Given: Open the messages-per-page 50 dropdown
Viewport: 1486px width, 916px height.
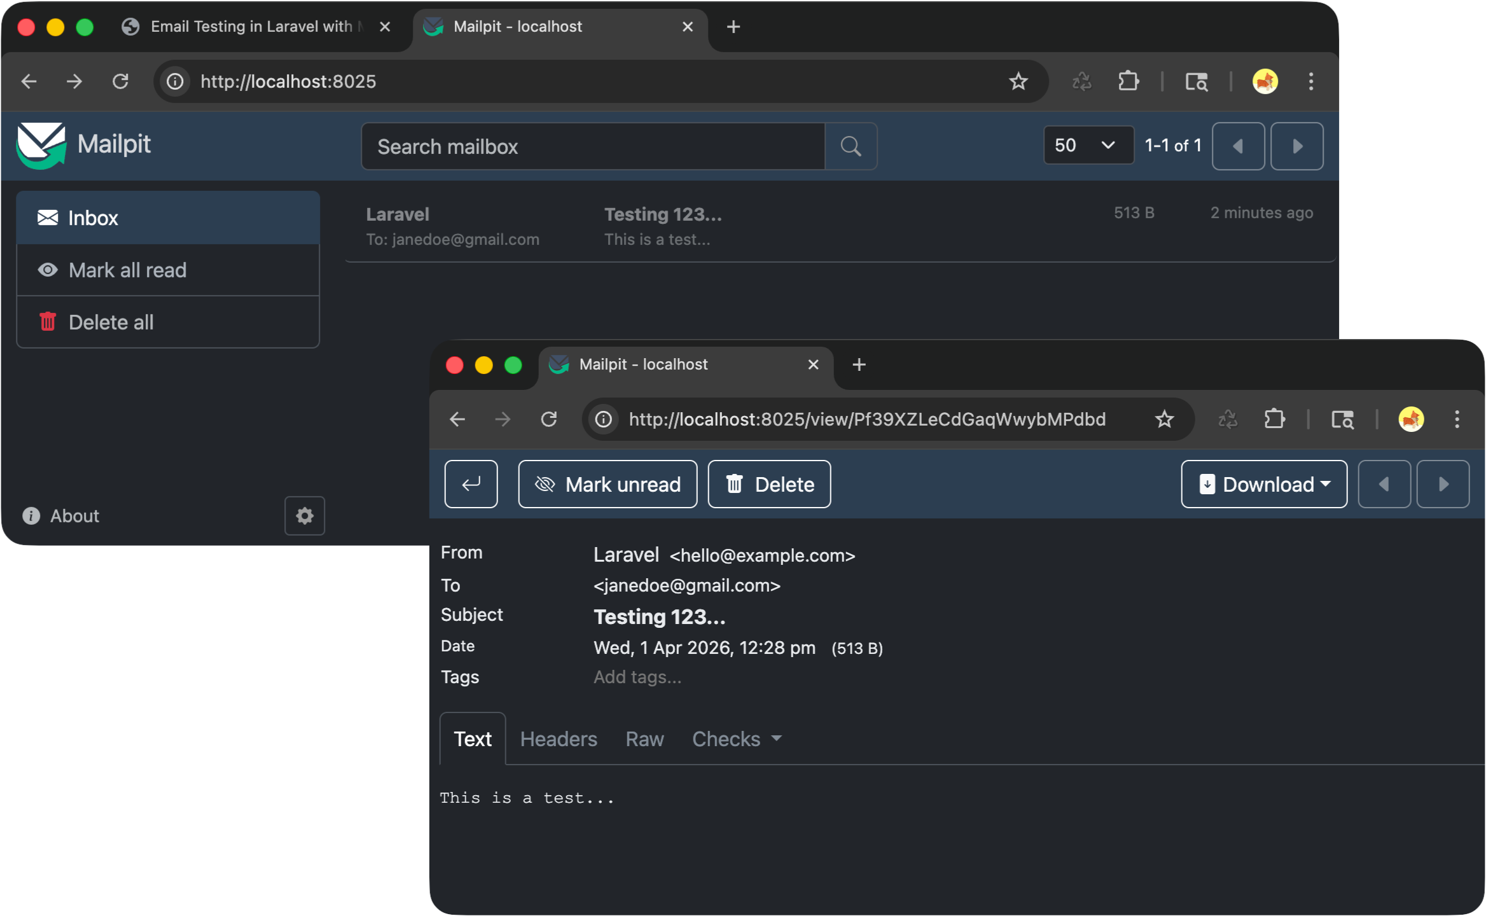Looking at the screenshot, I should pyautogui.click(x=1088, y=145).
